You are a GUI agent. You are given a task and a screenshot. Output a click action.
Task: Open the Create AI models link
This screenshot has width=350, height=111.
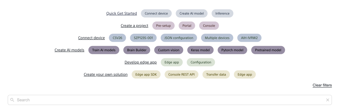[x=69, y=50]
